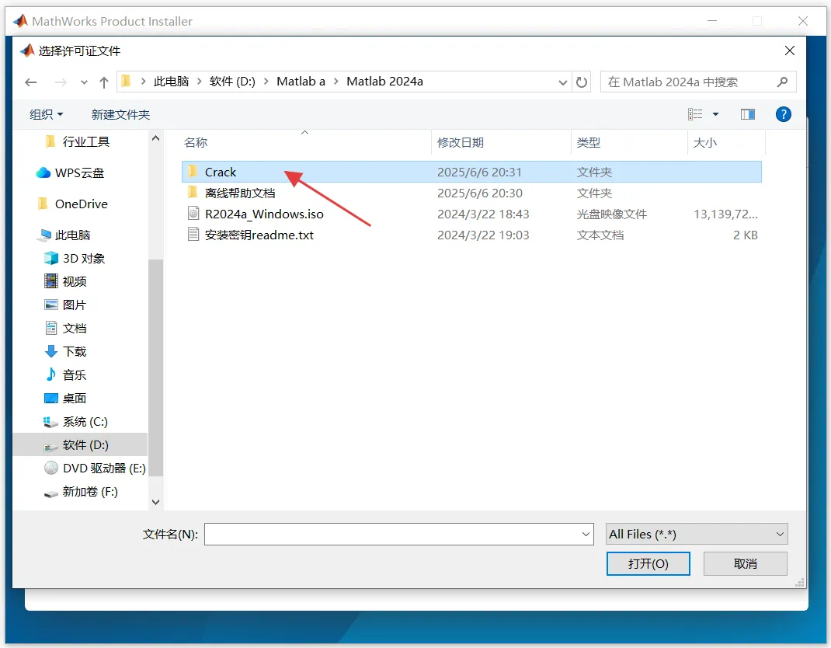Select 软件 (D:) drive in sidebar

pos(80,444)
